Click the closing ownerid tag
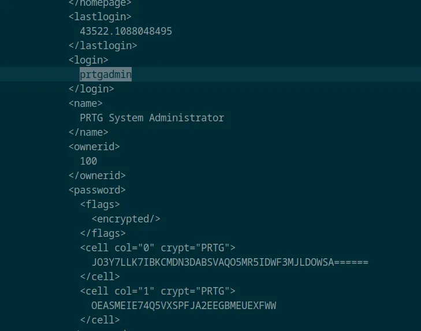 97,176
